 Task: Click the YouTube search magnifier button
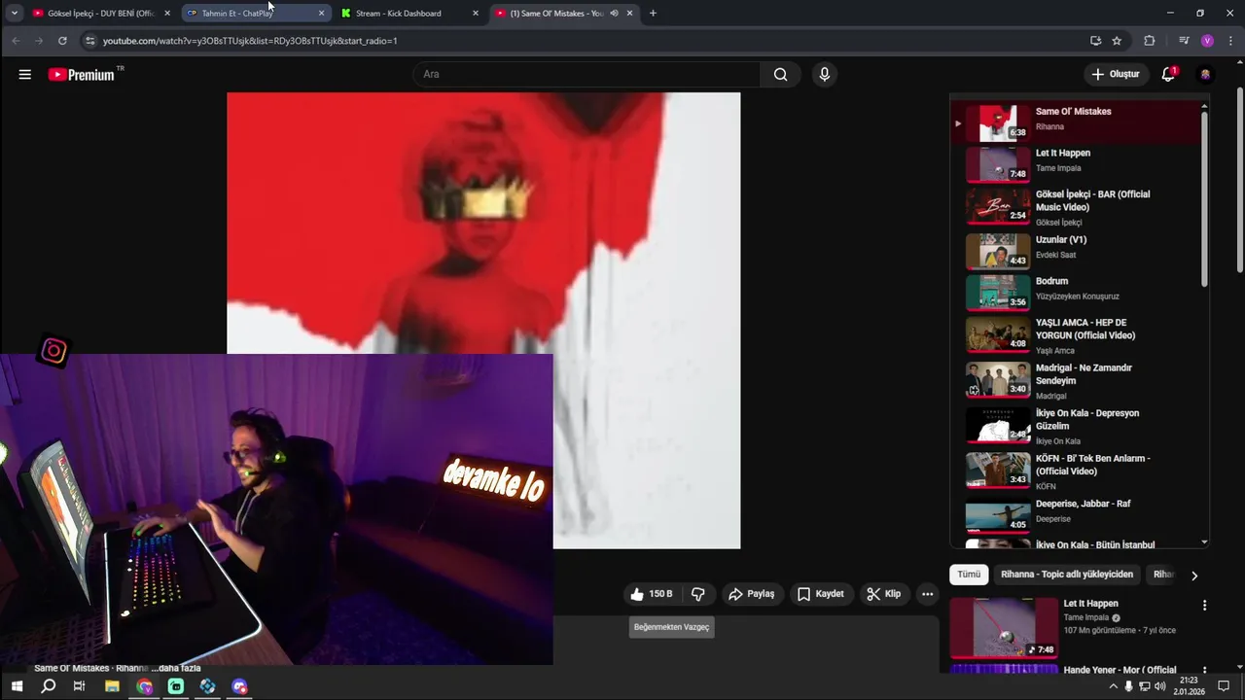(780, 74)
